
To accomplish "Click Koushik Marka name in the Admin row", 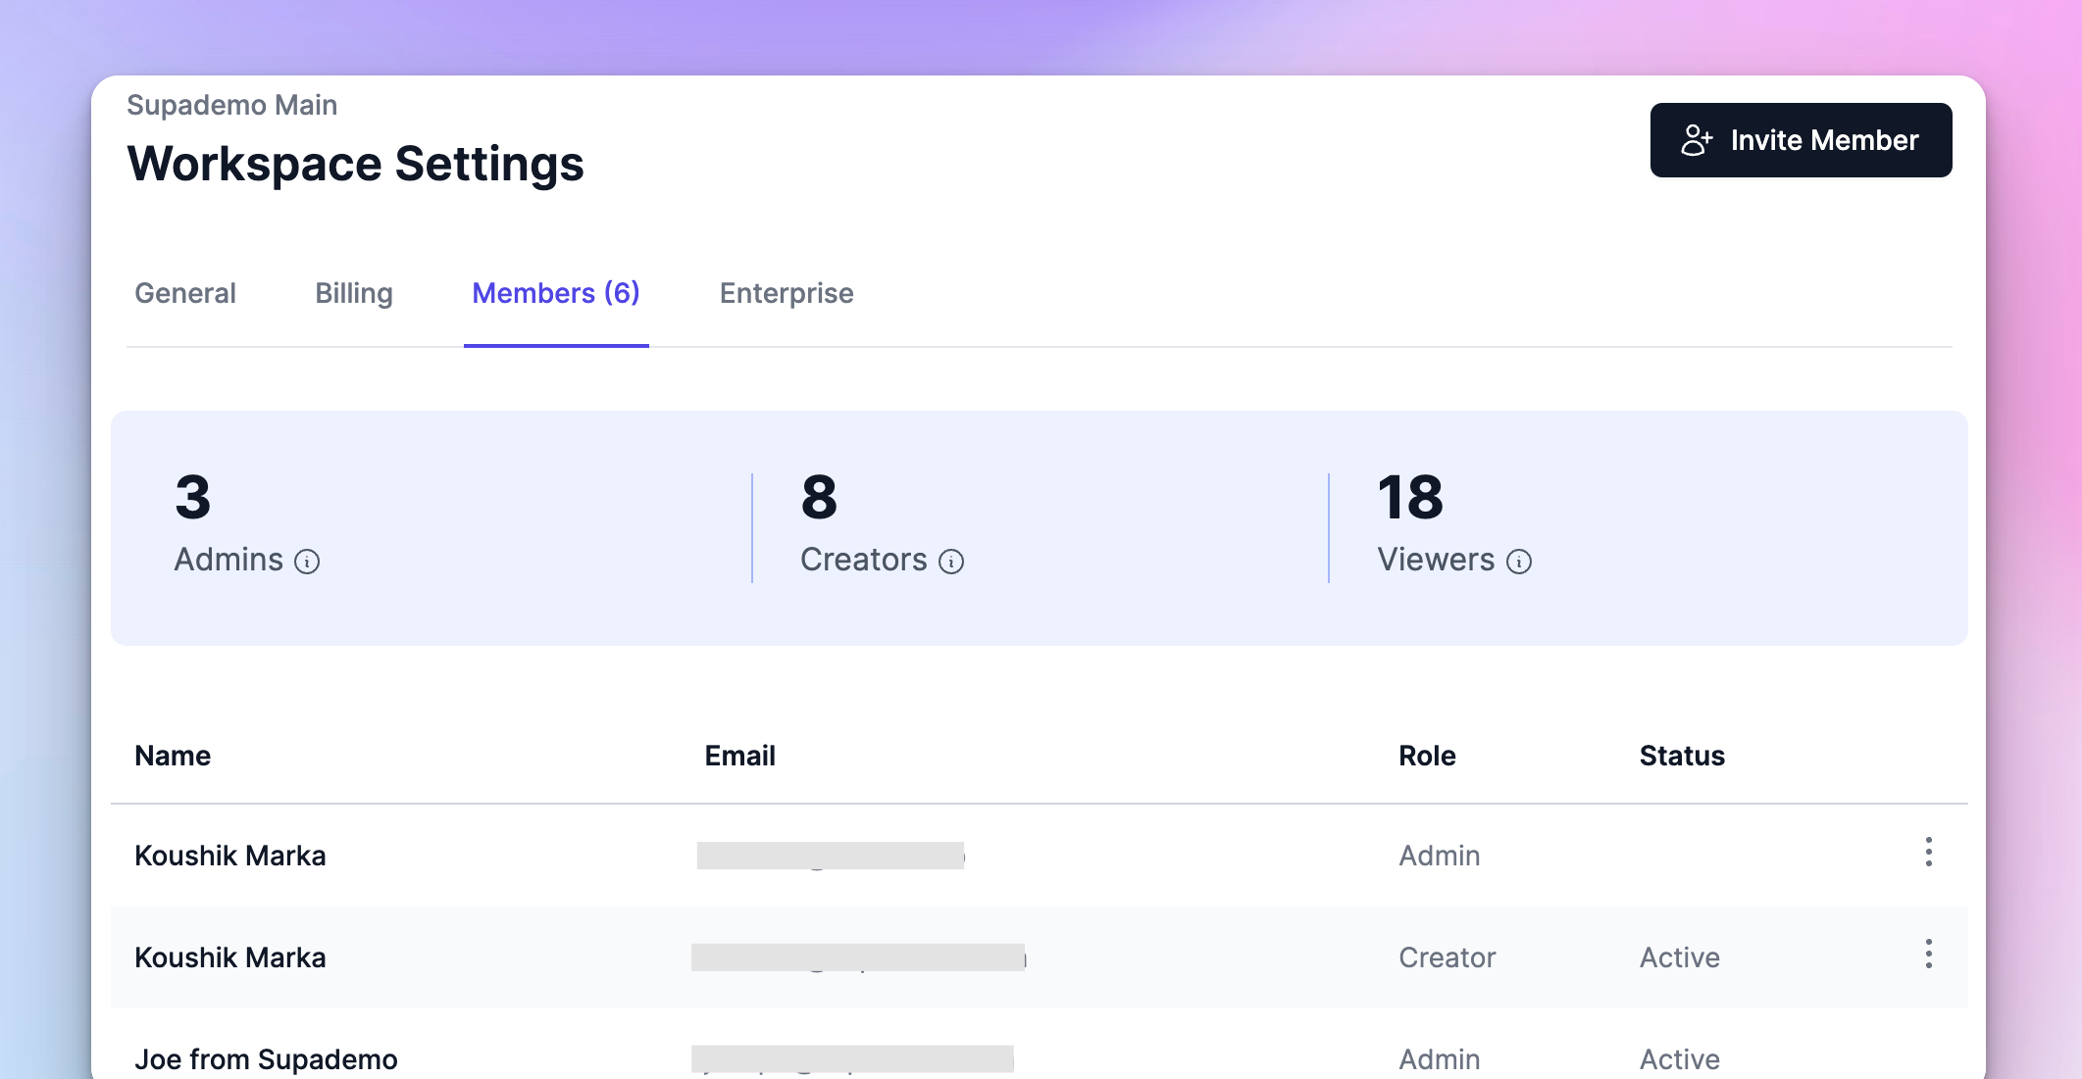I will (230, 856).
